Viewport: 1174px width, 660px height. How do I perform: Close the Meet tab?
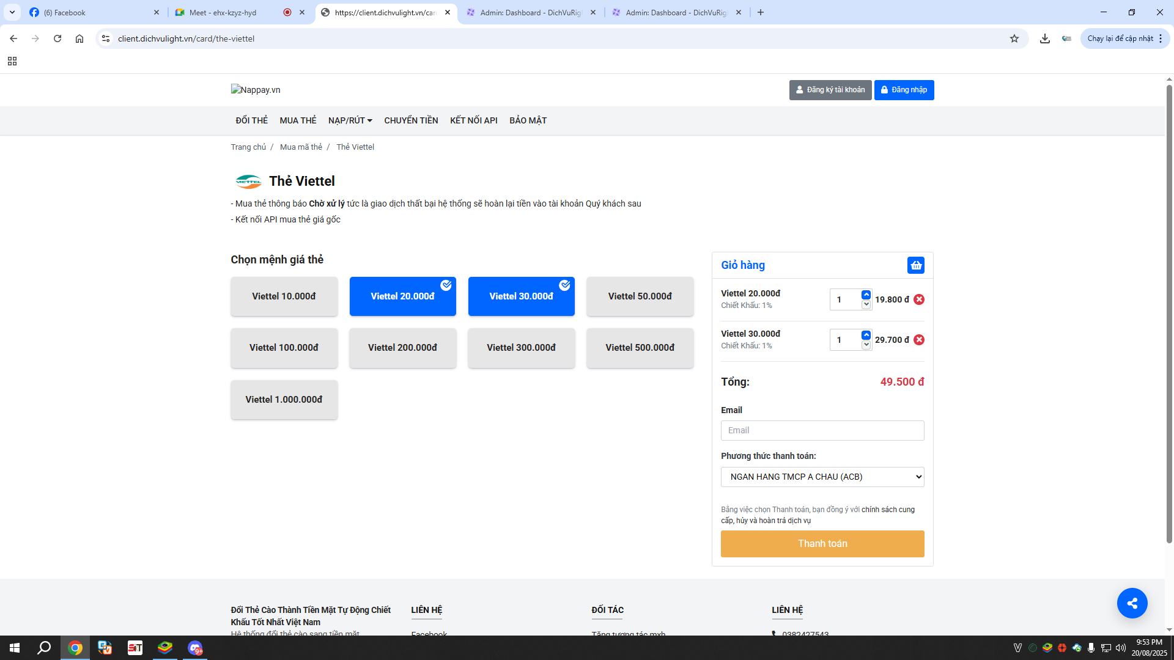pos(302,12)
